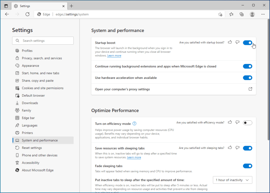Click the Favorites icon in the toolbar
The height and width of the screenshot is (193, 270).
pyautogui.click(x=231, y=14)
